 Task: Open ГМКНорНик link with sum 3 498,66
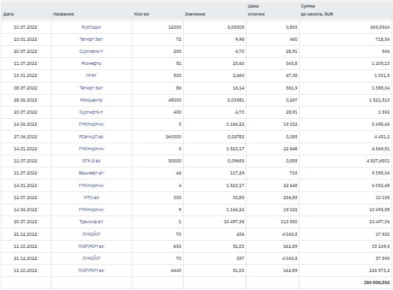[91, 124]
